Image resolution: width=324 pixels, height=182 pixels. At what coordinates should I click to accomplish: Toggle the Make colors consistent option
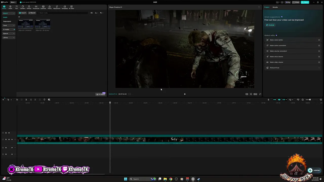point(319,45)
